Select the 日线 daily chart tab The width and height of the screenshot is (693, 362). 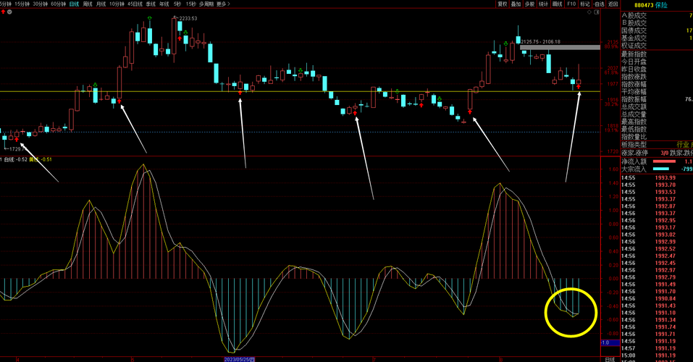tap(74, 4)
